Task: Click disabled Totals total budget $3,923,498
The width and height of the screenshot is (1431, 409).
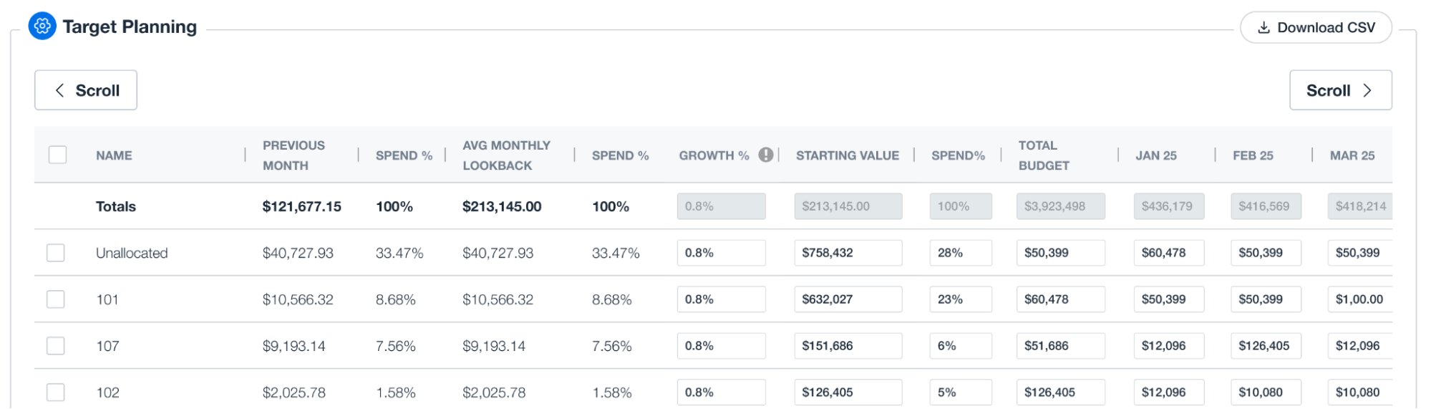Action: tap(1060, 206)
